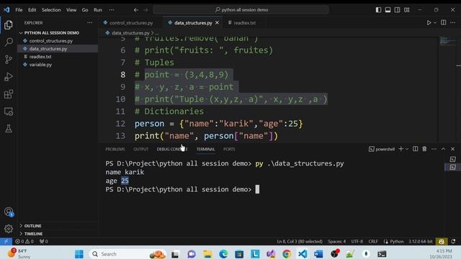Open editor More Actions ellipsis
461x259 pixels.
tap(453, 22)
